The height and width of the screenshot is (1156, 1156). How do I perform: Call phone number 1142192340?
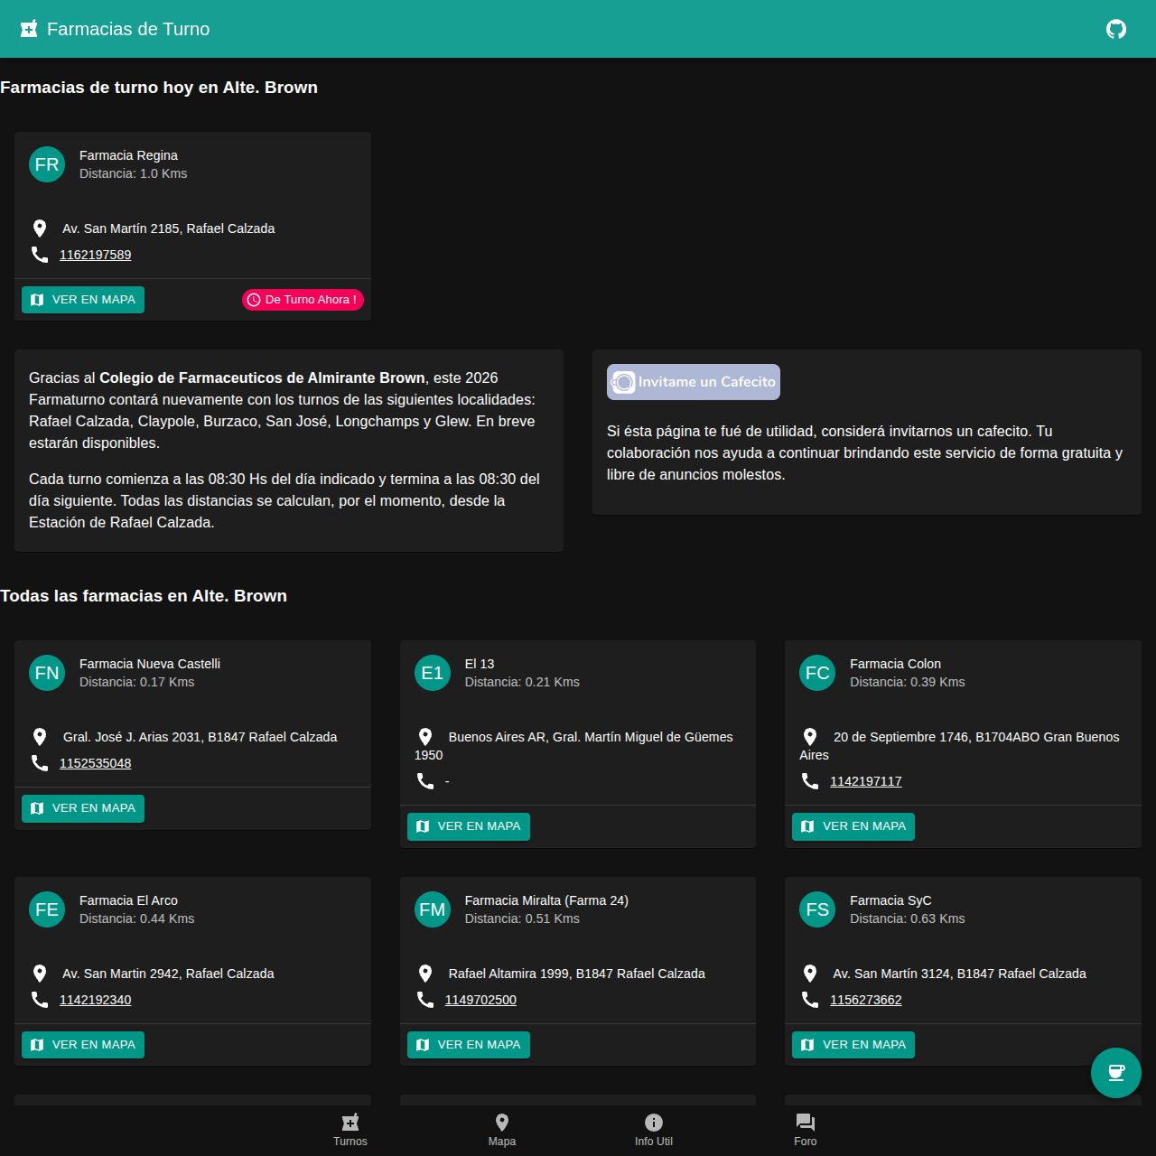(96, 1000)
